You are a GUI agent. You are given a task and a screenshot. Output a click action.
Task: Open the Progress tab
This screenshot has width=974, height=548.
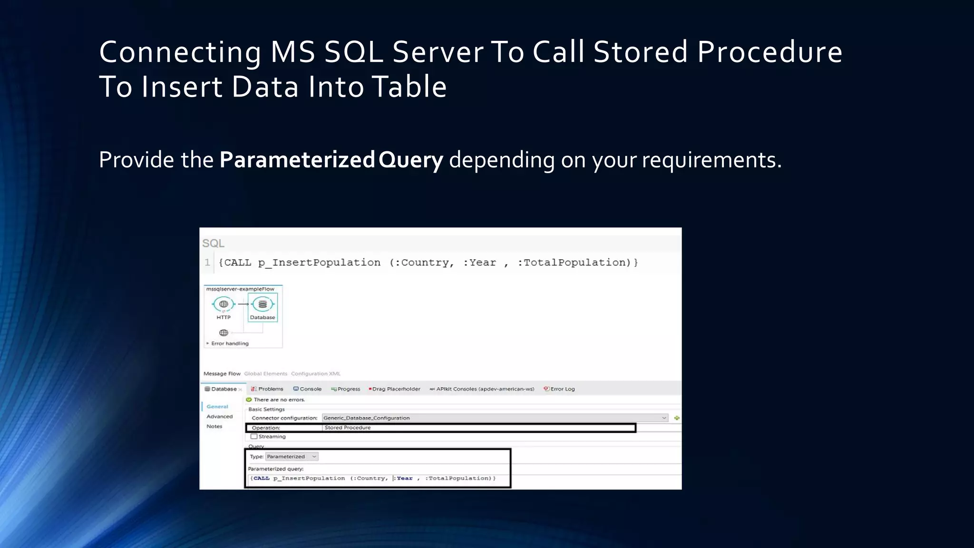coord(346,389)
